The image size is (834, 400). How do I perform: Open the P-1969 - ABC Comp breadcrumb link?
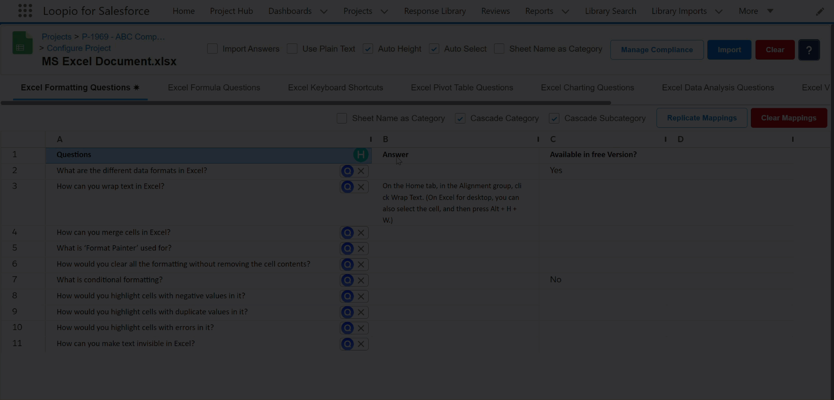(x=123, y=37)
